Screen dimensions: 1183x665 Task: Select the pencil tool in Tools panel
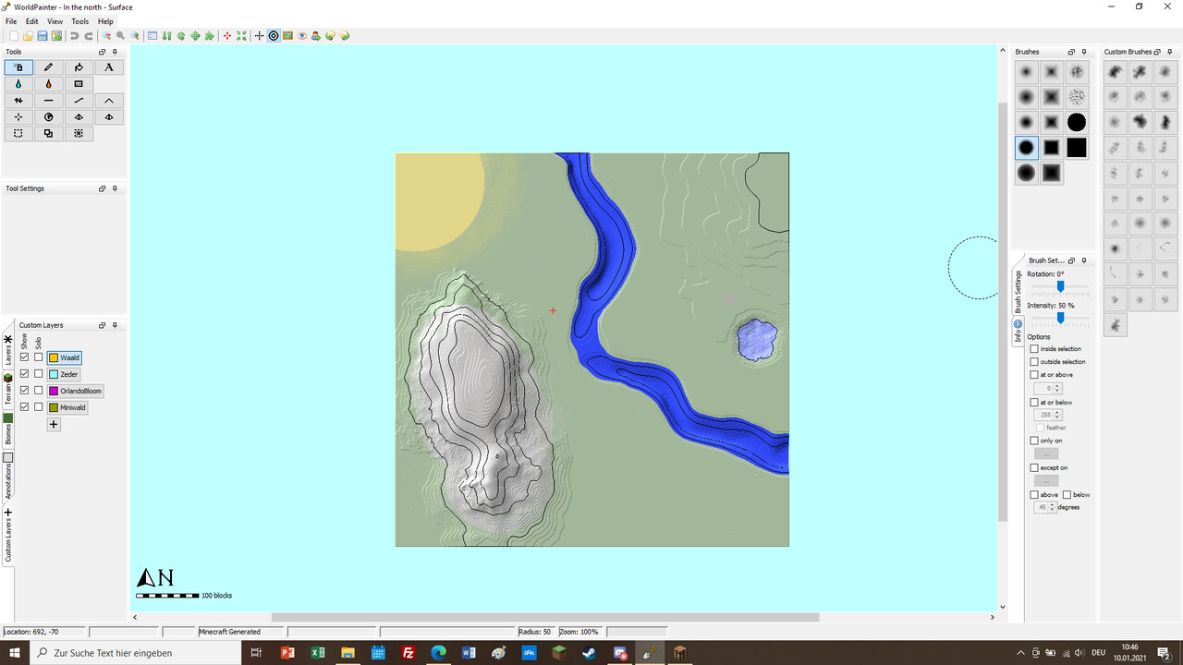click(x=48, y=67)
